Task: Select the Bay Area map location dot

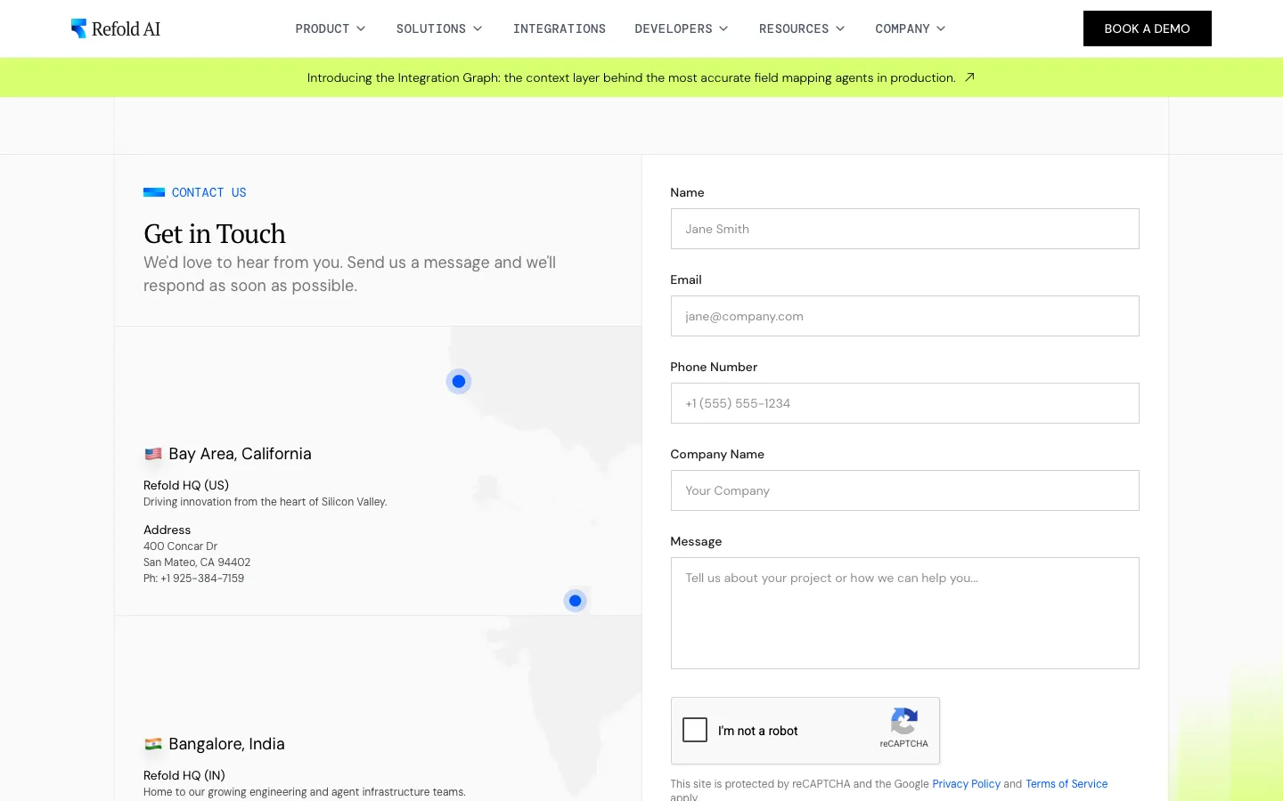Action: [x=459, y=381]
